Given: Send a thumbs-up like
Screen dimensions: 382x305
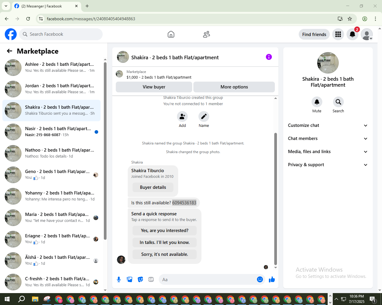Looking at the screenshot, I should coord(272,279).
